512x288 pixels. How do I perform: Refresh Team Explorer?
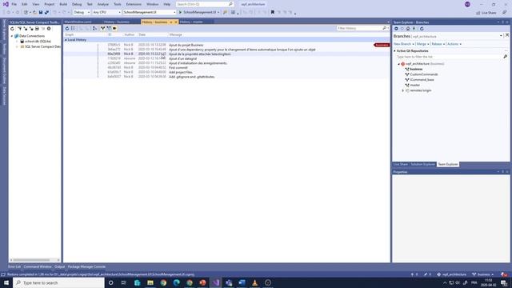422,29
